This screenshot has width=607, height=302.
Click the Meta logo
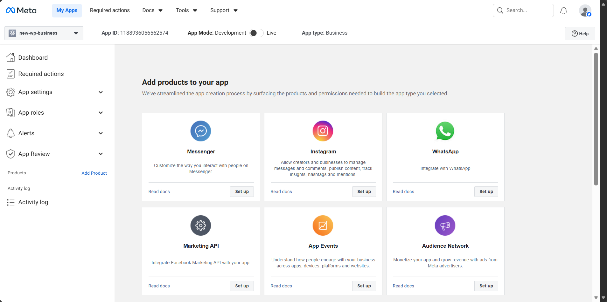click(x=21, y=10)
